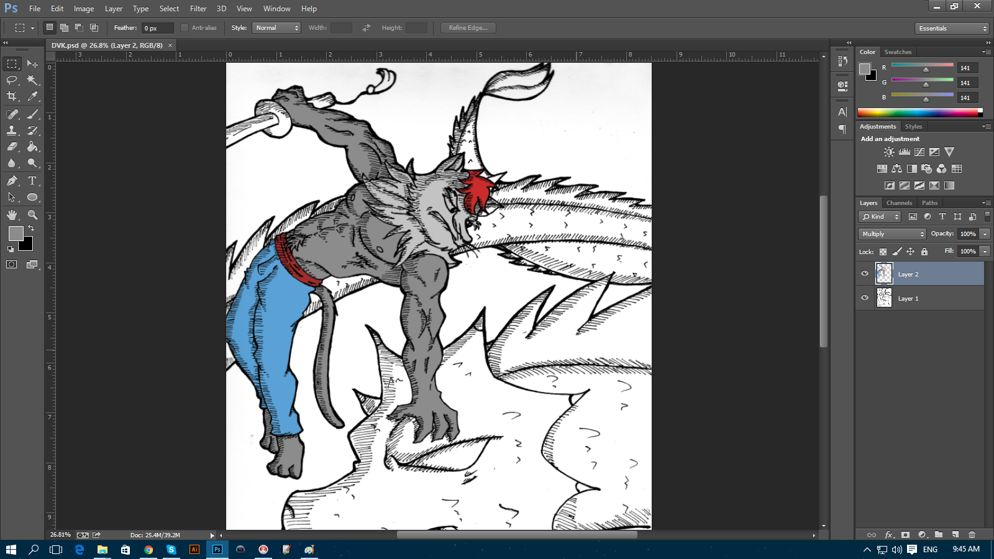
Task: Switch to the Swatches tab
Action: tap(898, 52)
